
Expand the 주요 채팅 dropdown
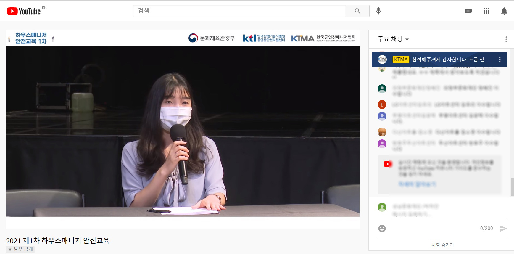coord(393,39)
